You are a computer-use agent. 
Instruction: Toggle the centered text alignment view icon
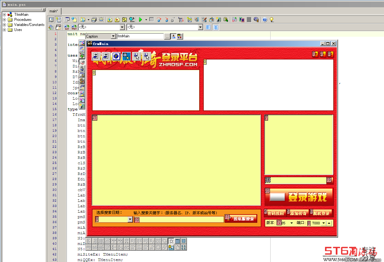pos(216,28)
